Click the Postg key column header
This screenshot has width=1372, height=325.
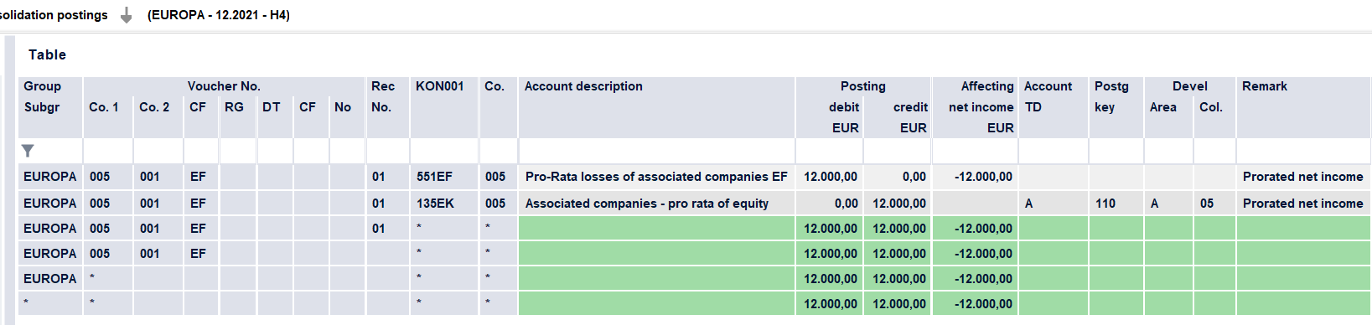(1116, 107)
